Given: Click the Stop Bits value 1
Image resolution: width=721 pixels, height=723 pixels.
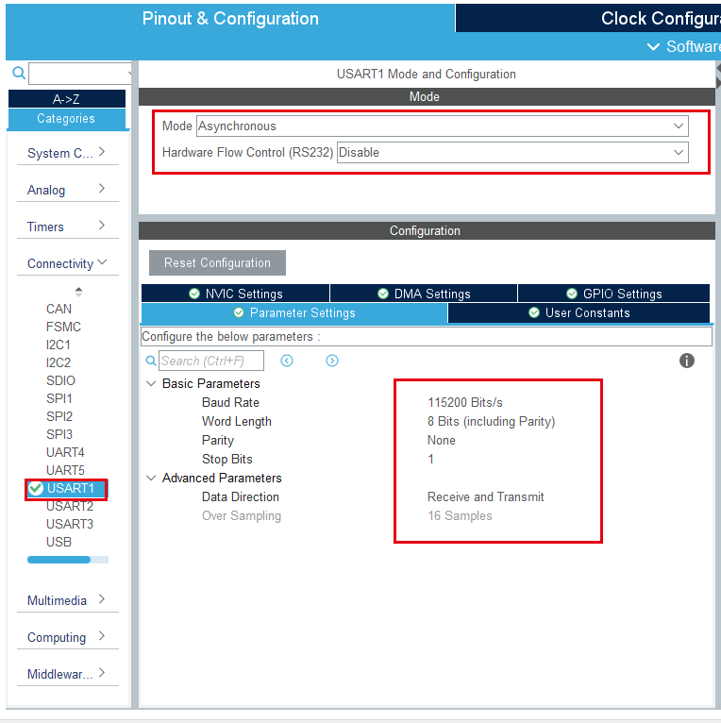Looking at the screenshot, I should 430,460.
